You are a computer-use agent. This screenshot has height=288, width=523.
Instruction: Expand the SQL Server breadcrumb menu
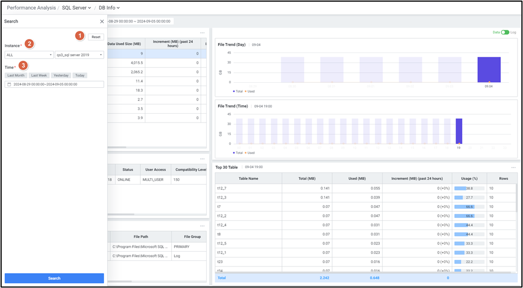click(76, 8)
